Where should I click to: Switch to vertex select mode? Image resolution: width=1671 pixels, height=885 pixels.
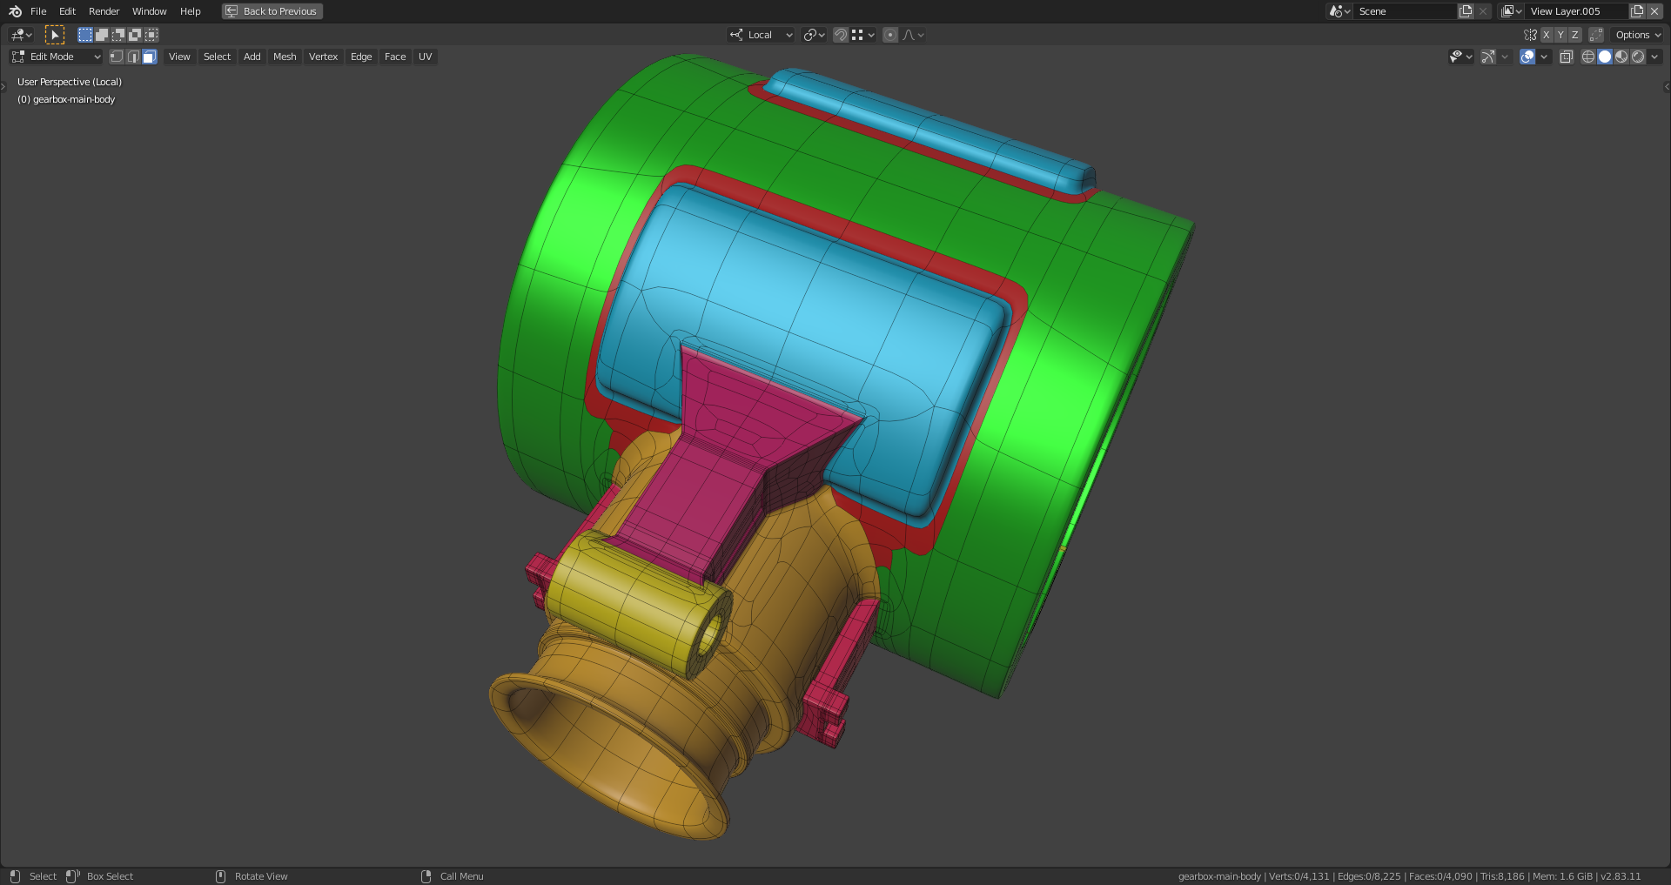117,57
